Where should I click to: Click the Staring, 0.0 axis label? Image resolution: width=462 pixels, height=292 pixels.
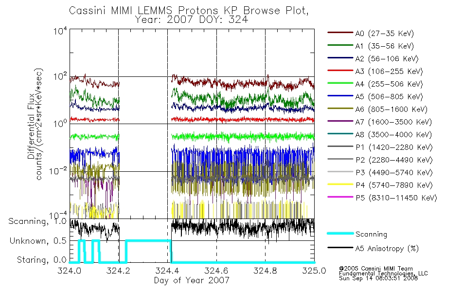click(41, 260)
